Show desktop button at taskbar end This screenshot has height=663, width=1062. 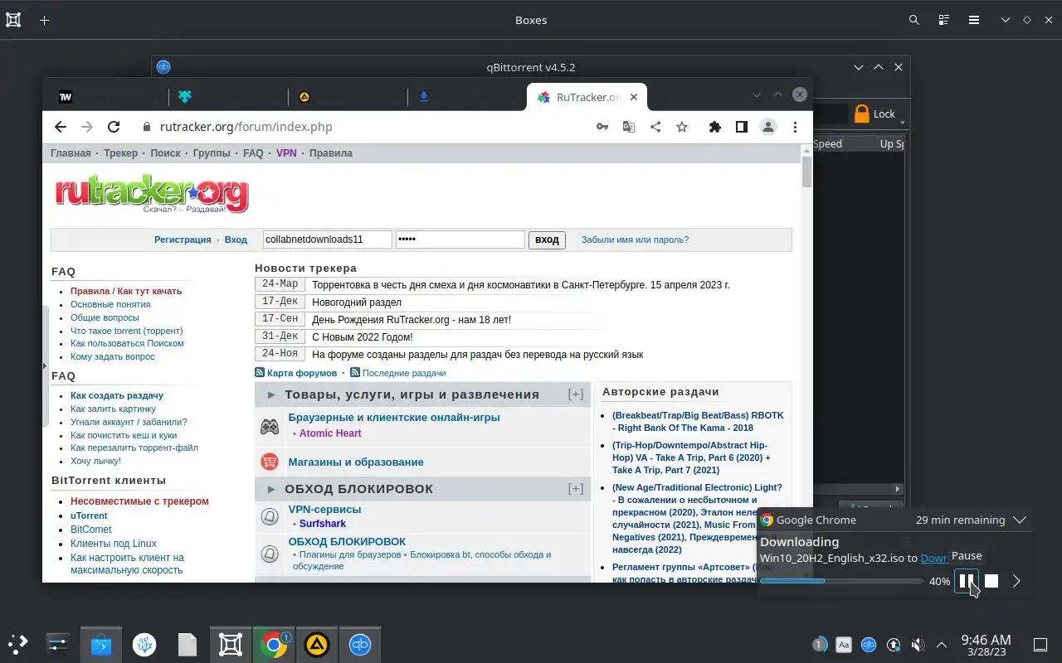1040,644
